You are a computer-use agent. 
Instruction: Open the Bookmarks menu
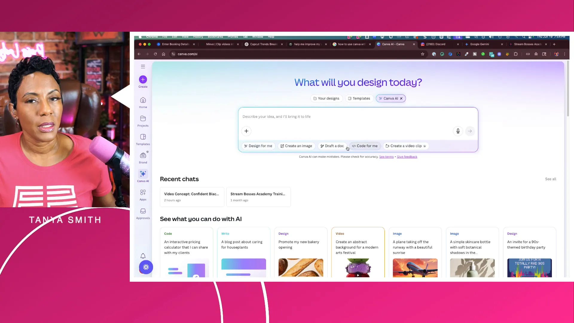point(215,37)
